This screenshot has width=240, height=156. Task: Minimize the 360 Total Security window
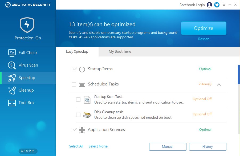click(230, 5)
